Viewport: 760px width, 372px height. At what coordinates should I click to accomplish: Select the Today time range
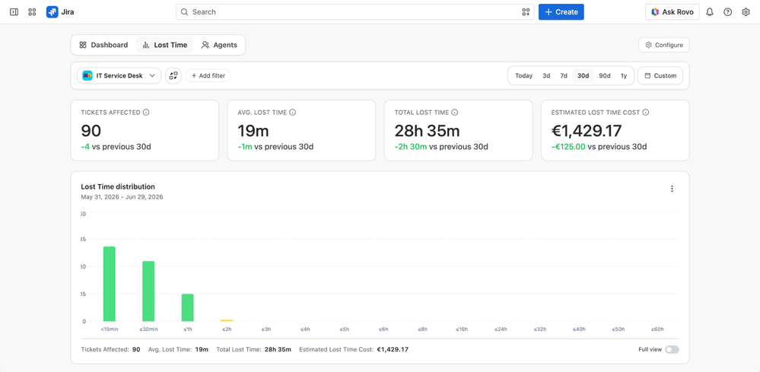point(523,75)
